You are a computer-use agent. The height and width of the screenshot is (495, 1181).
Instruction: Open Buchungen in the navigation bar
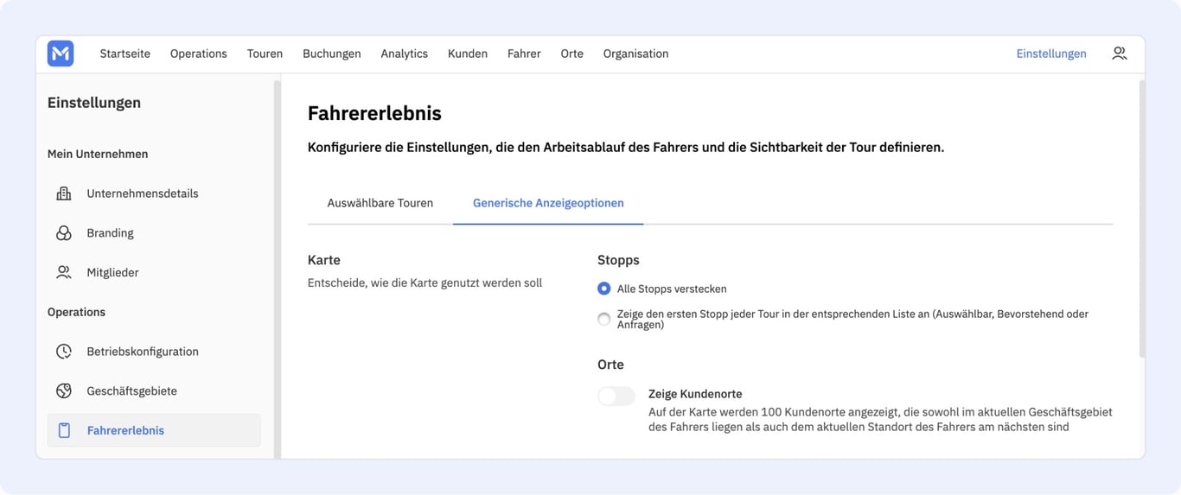(x=332, y=54)
